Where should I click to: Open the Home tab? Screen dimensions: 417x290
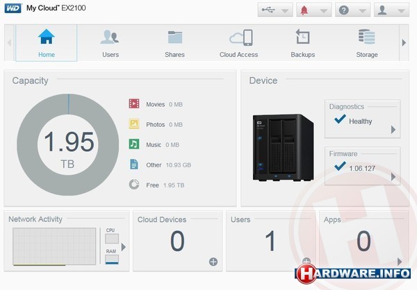[47, 43]
